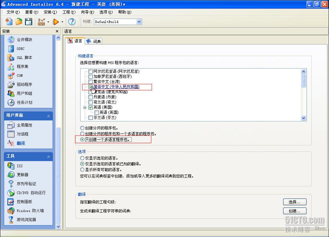Open the 帮助(H) menu

click(x=125, y=12)
